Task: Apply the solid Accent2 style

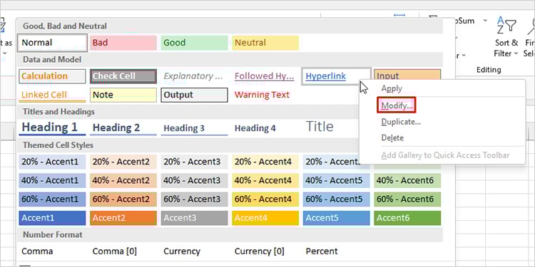Action: click(x=123, y=218)
